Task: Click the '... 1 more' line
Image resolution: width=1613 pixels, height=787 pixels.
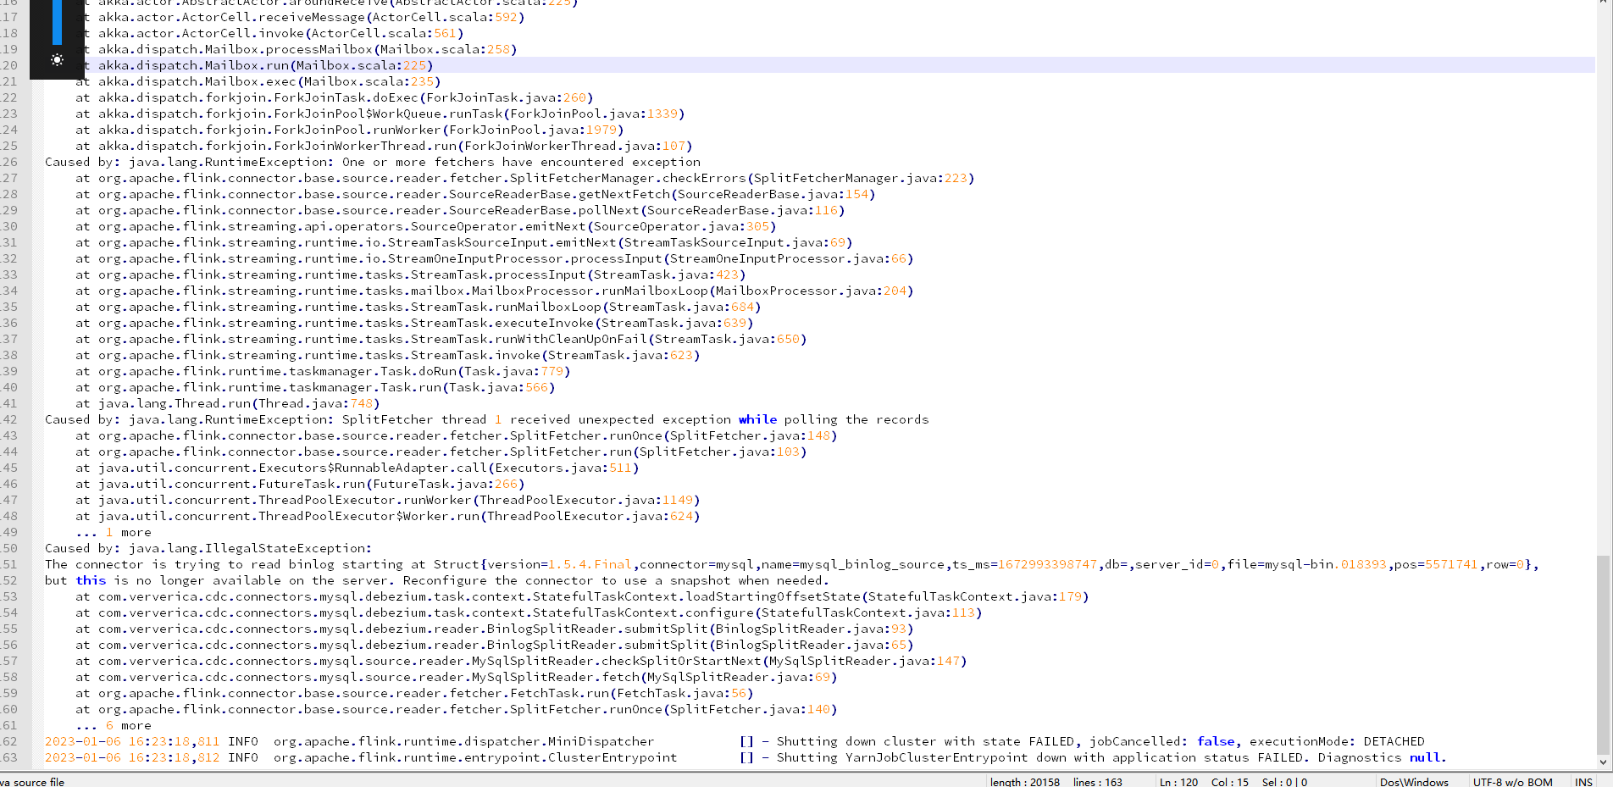Action: coord(114,532)
